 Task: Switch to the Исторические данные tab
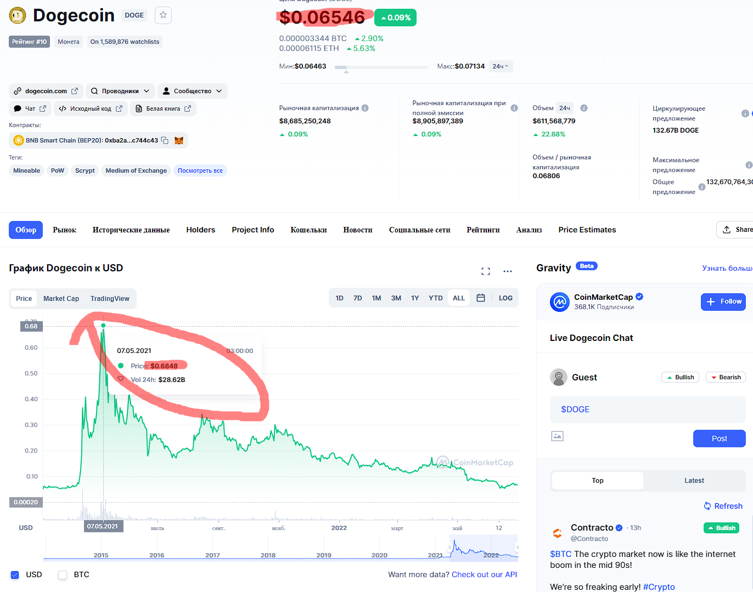click(131, 230)
